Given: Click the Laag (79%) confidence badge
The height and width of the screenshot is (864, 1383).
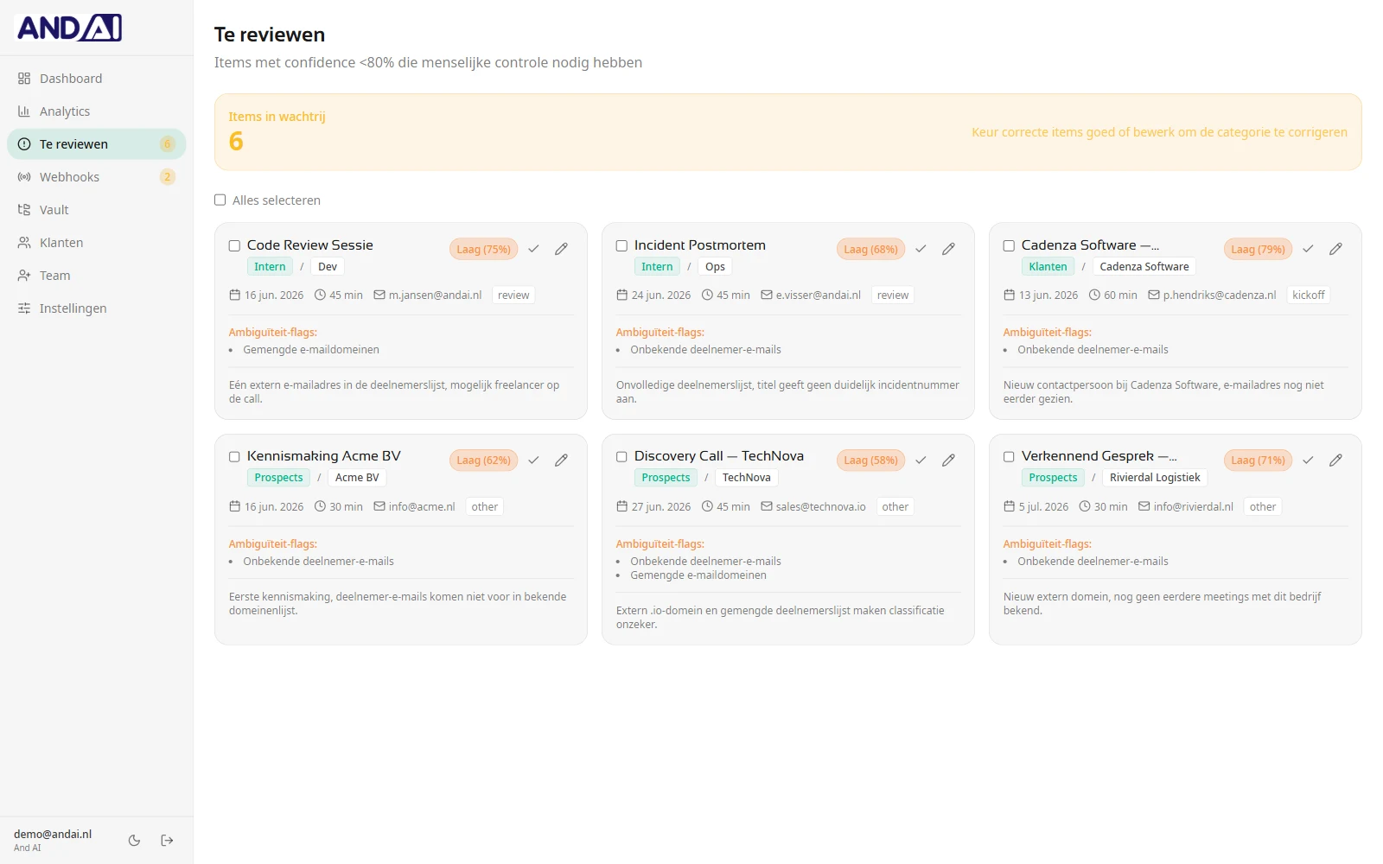Looking at the screenshot, I should [1258, 249].
